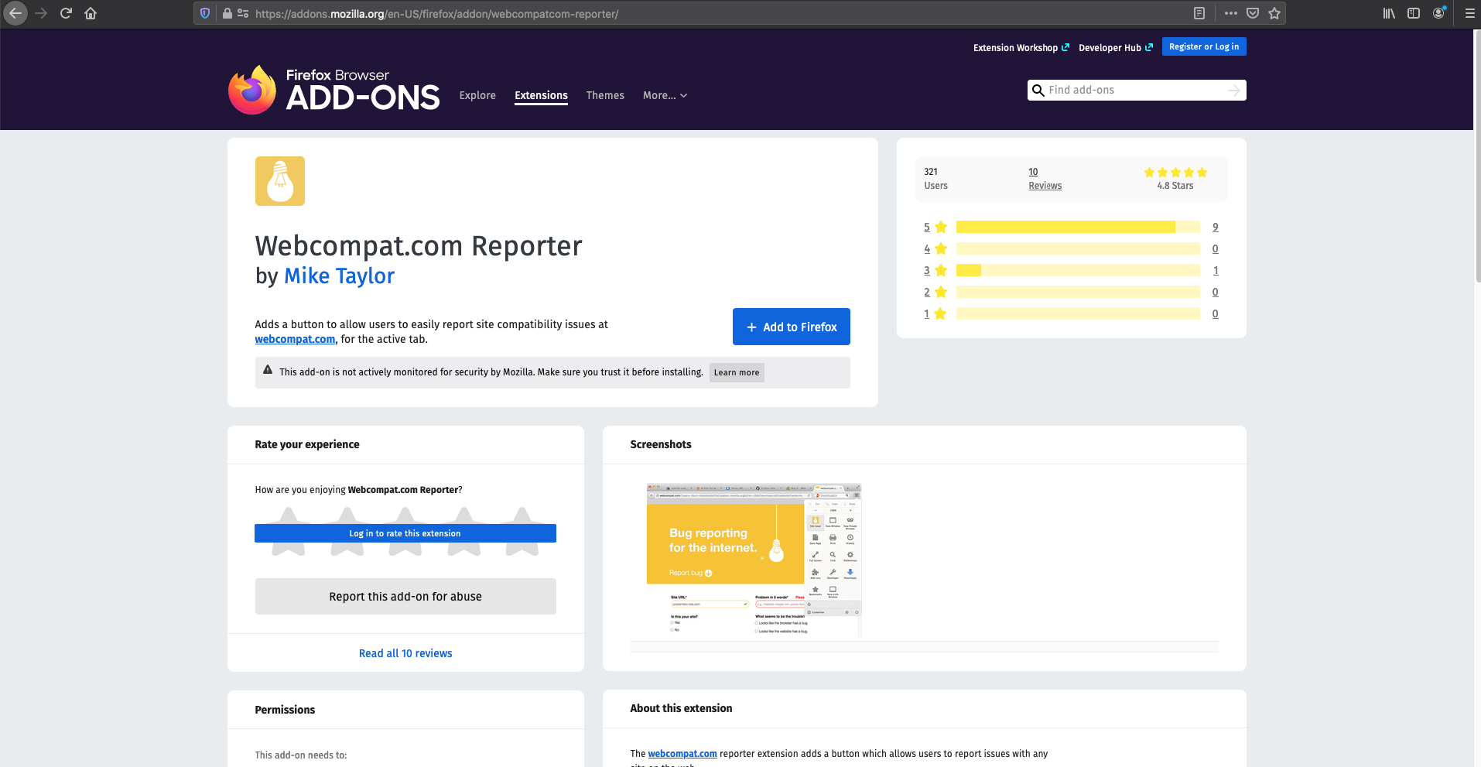Open Developer Hub link

(1115, 47)
